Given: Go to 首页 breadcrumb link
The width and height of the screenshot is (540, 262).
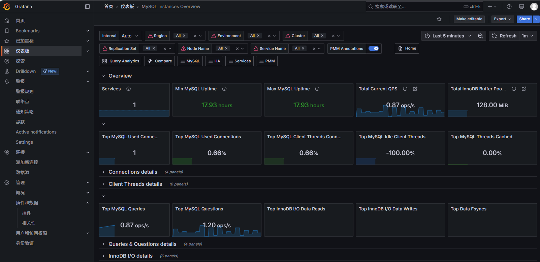Looking at the screenshot, I should pyautogui.click(x=108, y=6).
